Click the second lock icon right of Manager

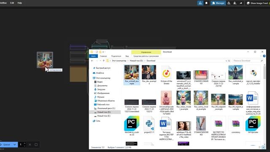coord(235,3)
